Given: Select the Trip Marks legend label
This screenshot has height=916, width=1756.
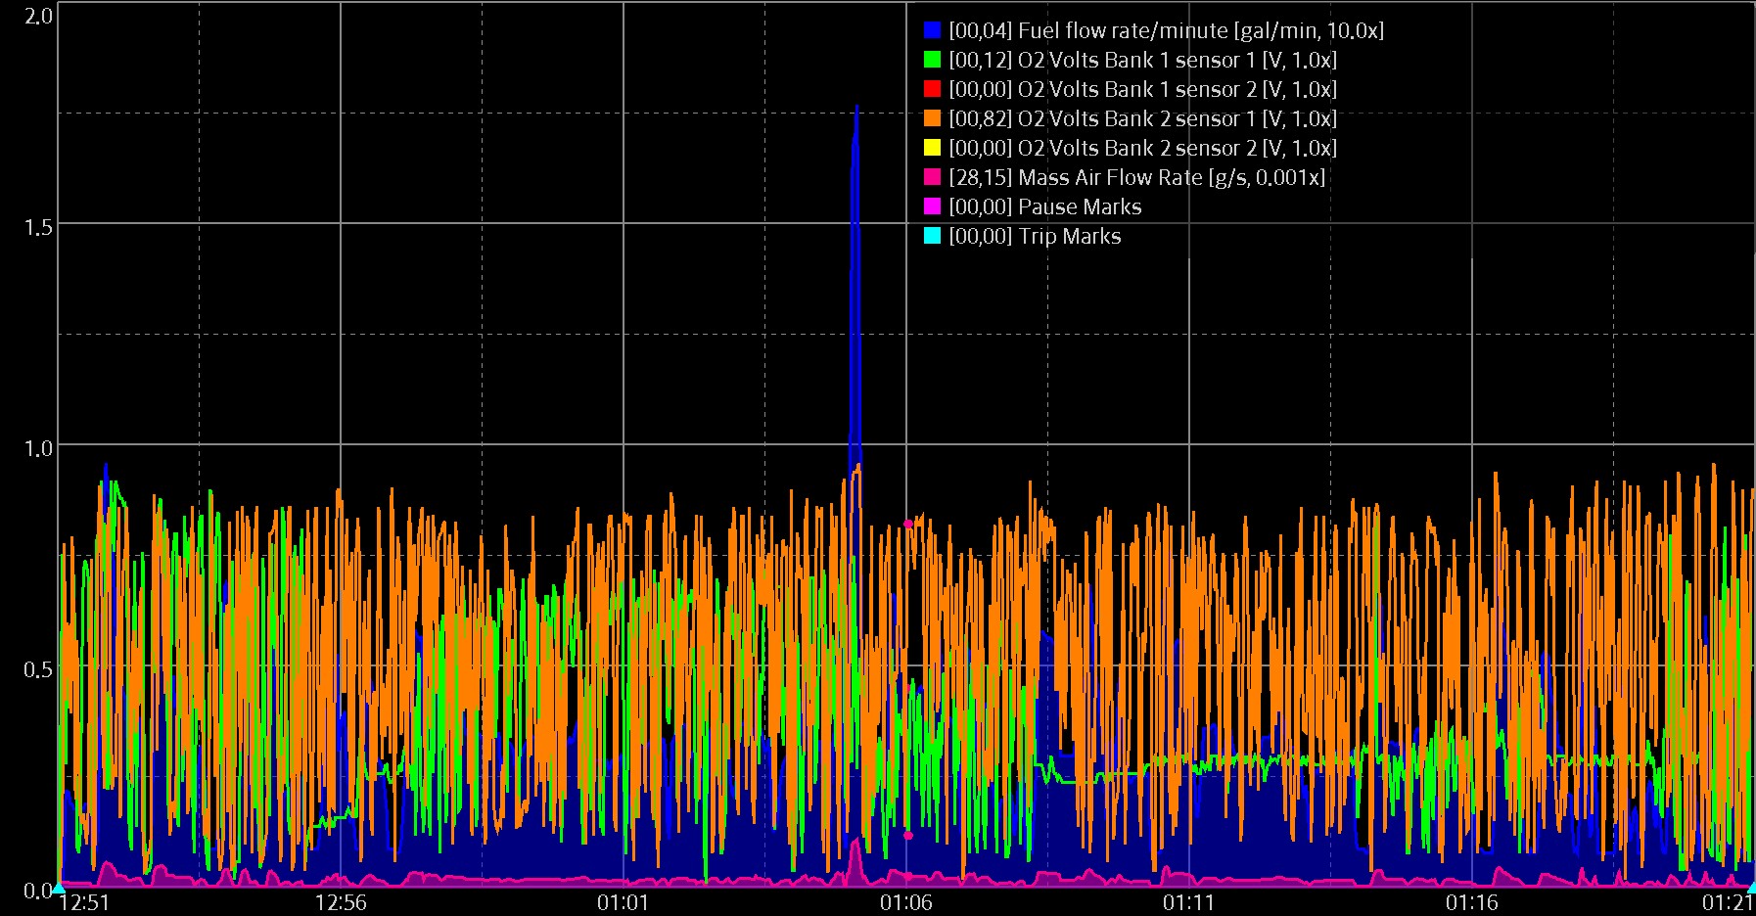Looking at the screenshot, I should click(1035, 236).
